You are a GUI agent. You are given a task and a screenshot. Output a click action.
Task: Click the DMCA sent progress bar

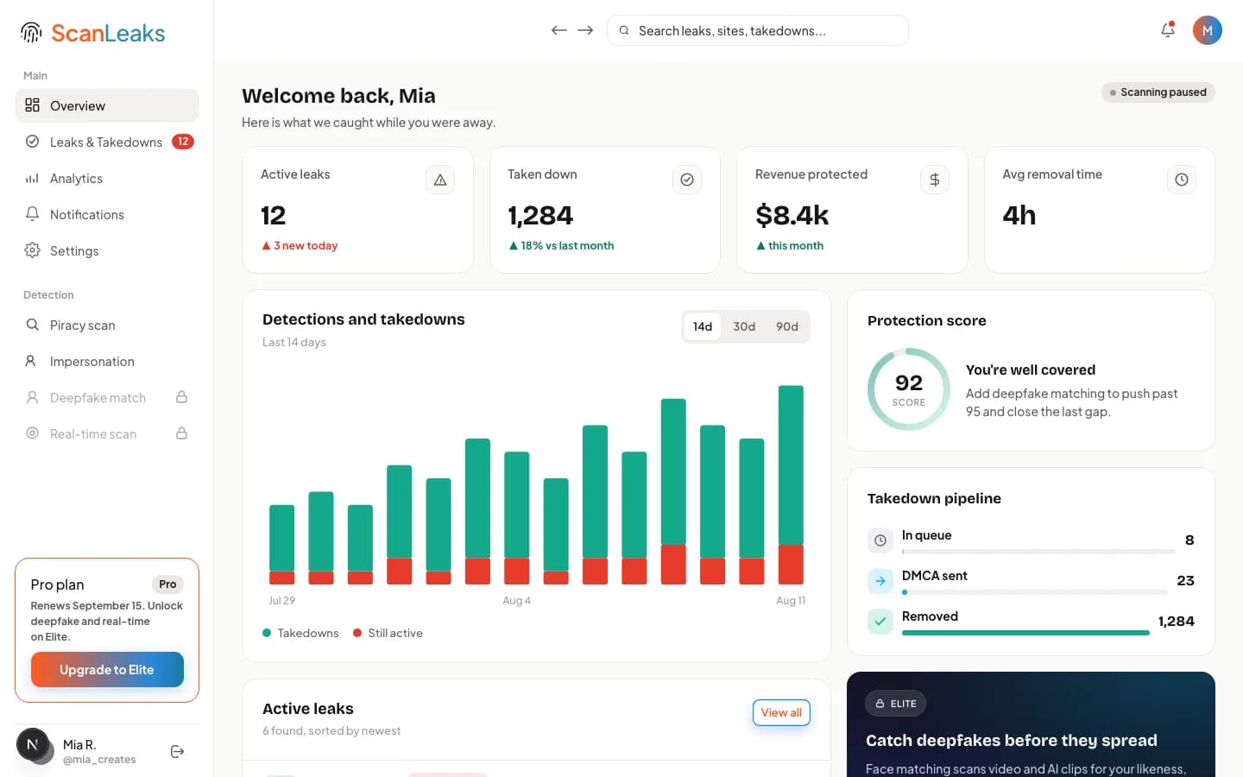point(1034,592)
